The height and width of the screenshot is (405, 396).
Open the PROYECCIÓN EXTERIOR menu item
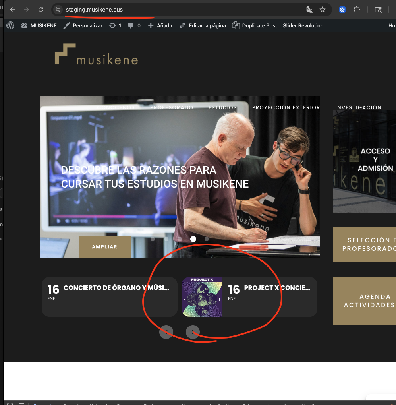pos(286,107)
